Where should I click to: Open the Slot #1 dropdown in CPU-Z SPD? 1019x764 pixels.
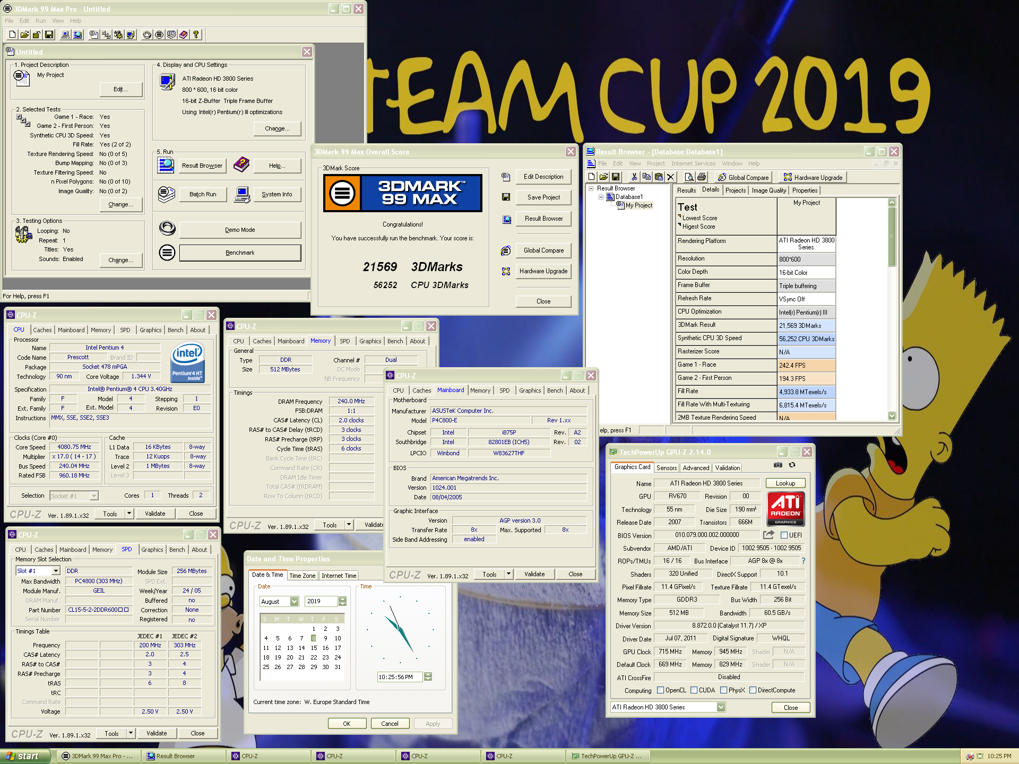[x=56, y=571]
